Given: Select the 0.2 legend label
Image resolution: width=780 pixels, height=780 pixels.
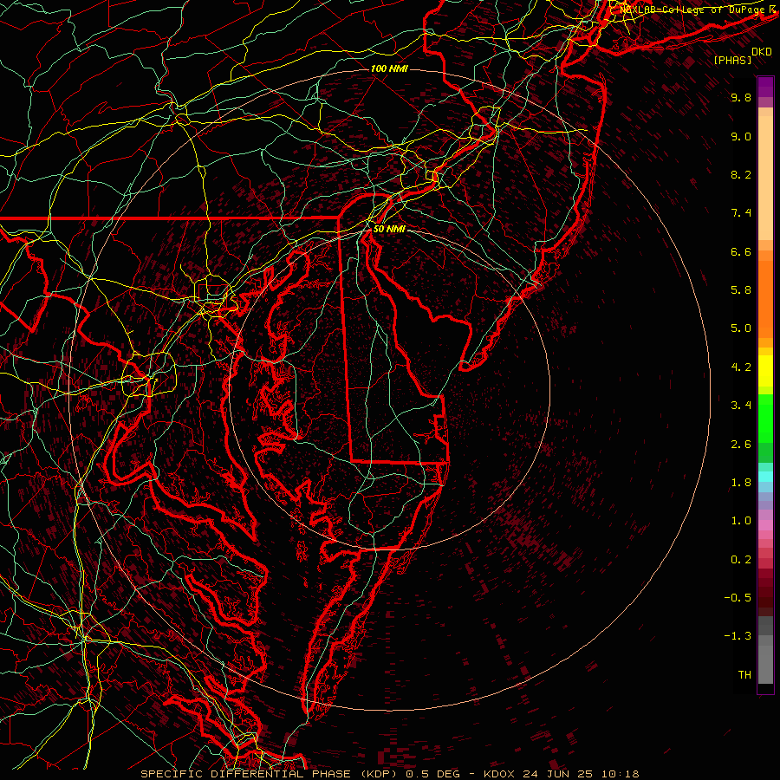Looking at the screenshot, I should (741, 560).
